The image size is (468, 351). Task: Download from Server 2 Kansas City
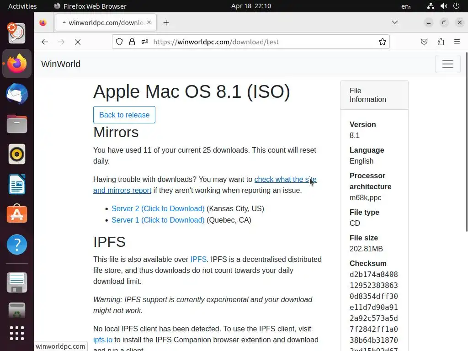click(158, 208)
